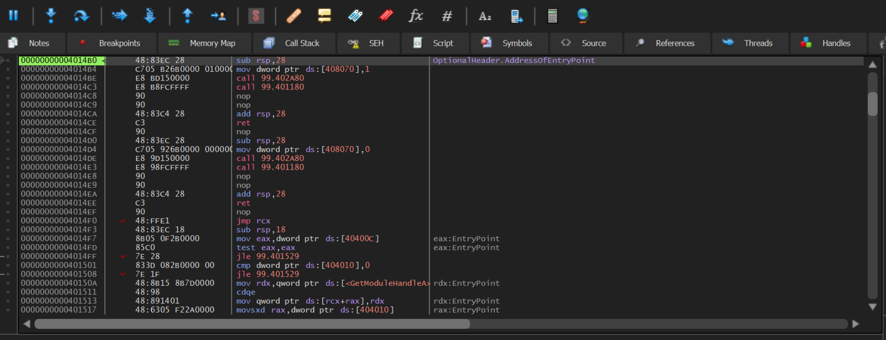This screenshot has height=340, width=886.
Task: Open the Strings Az icon
Action: 484,16
